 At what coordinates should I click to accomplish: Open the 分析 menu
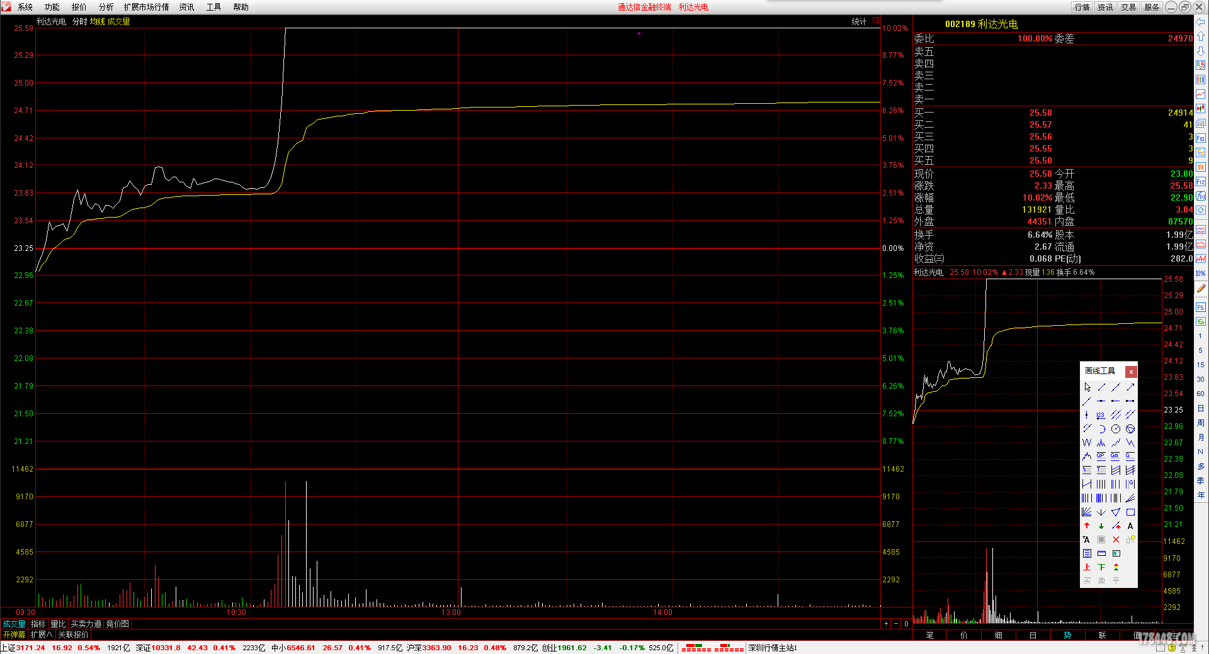click(x=106, y=7)
